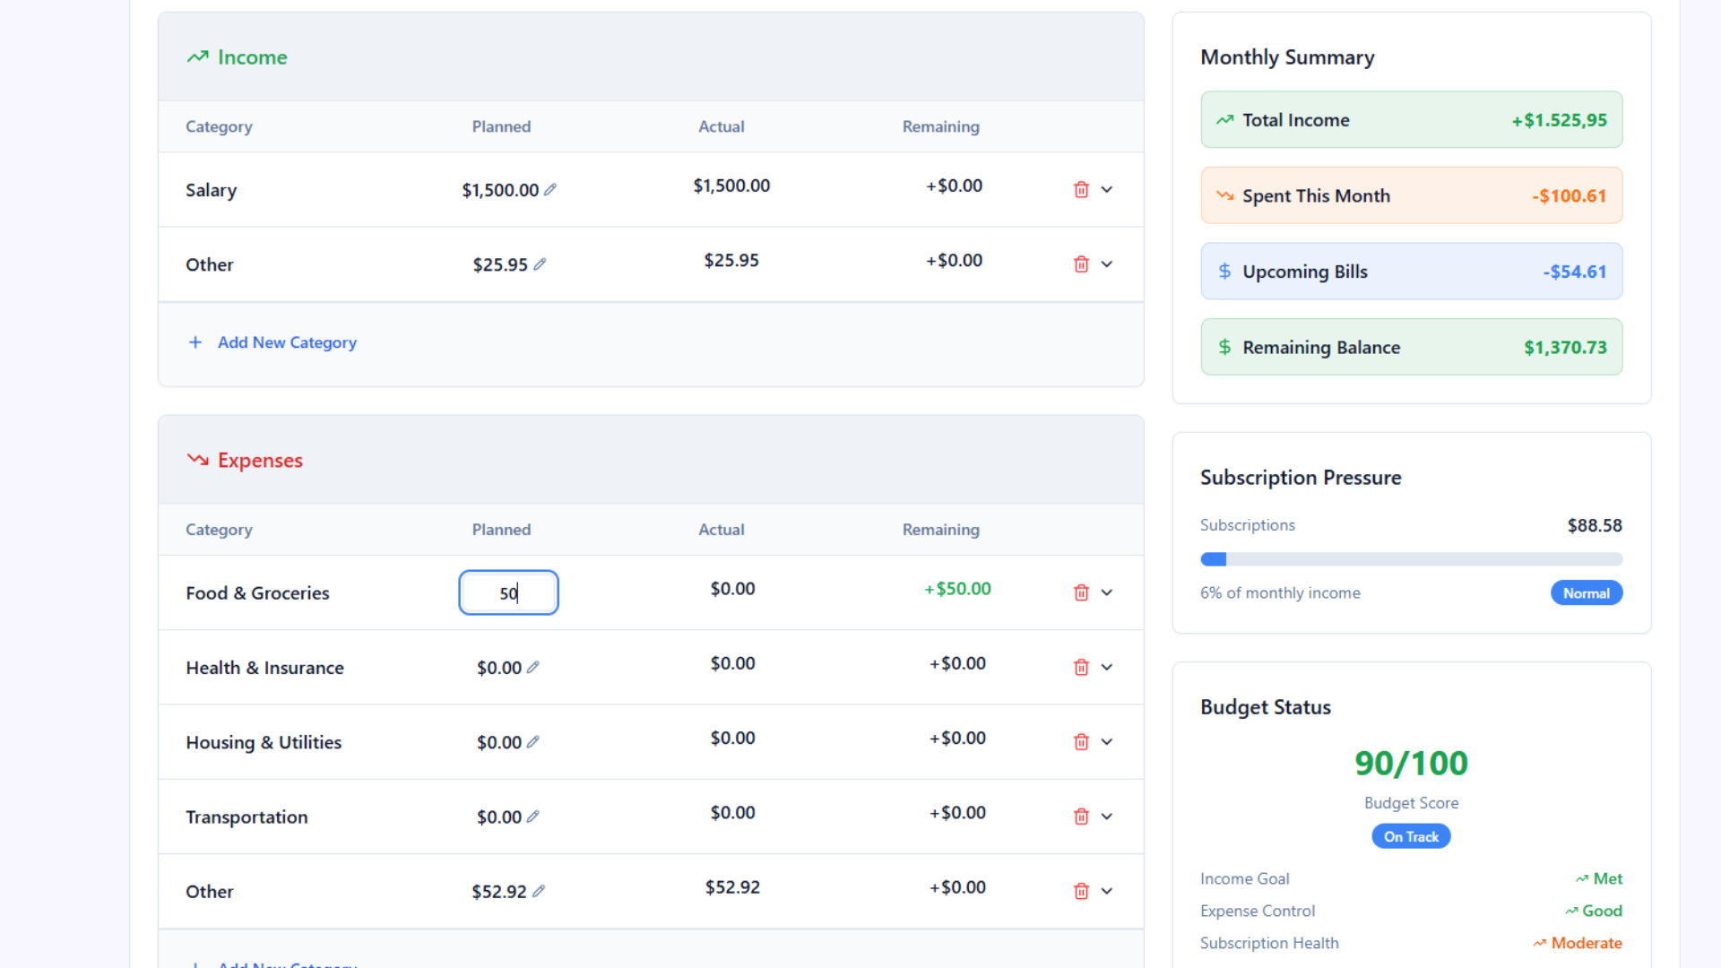Add New Category under the Income section
This screenshot has width=1721, height=968.
(x=272, y=341)
